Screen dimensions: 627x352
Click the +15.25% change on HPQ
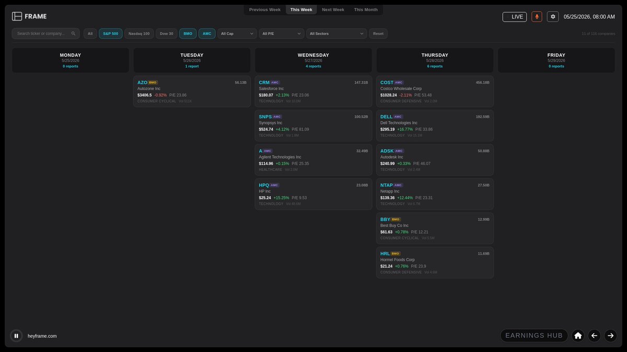(281, 198)
